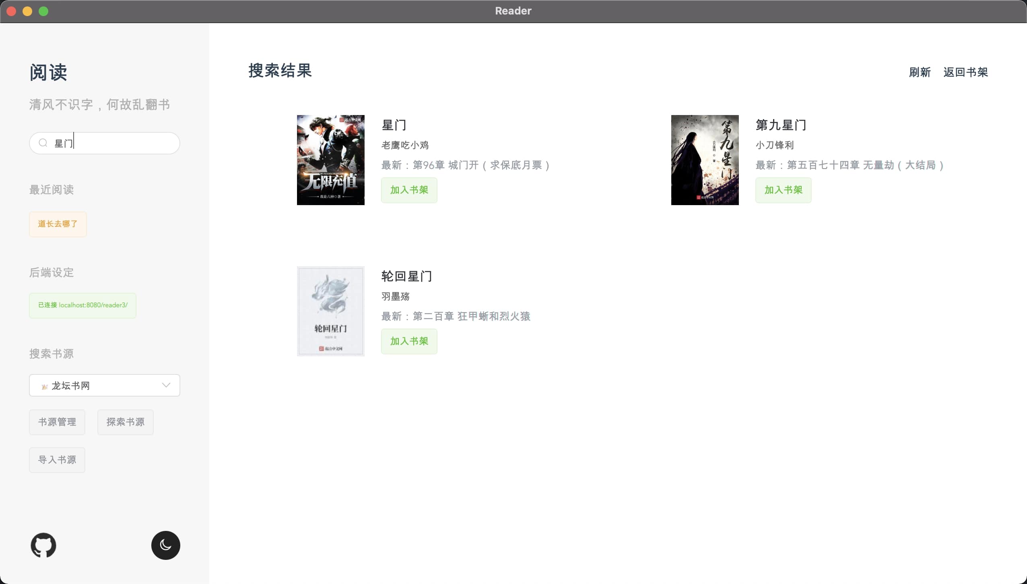Screen dimensions: 1027x584
Task: Open recently read book 道长去哪了
Action: [58, 224]
